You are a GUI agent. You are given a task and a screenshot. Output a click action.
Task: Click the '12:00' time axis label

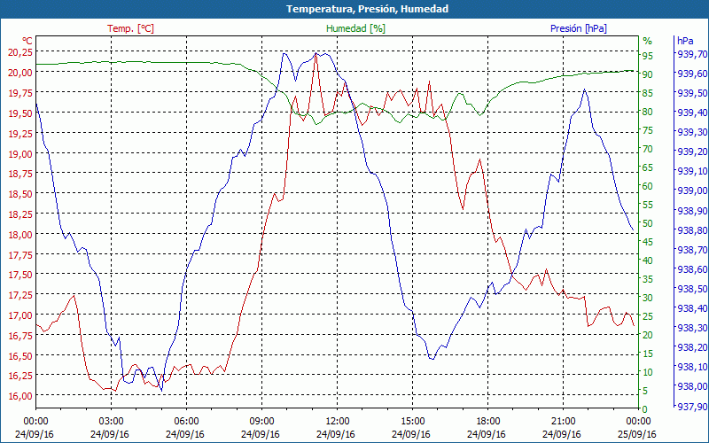point(337,422)
